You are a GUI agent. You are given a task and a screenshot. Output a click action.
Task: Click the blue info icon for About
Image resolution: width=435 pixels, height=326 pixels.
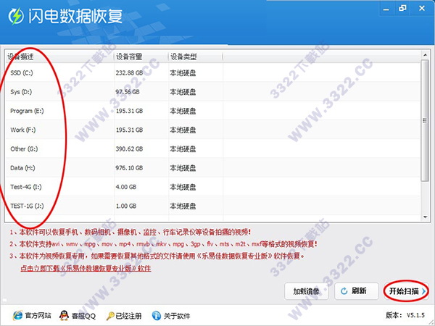157,315
